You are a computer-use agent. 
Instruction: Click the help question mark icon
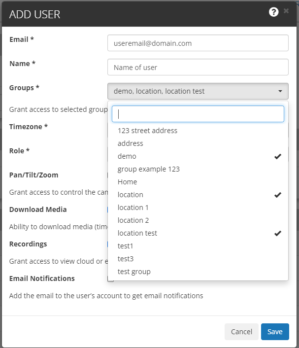(274, 12)
